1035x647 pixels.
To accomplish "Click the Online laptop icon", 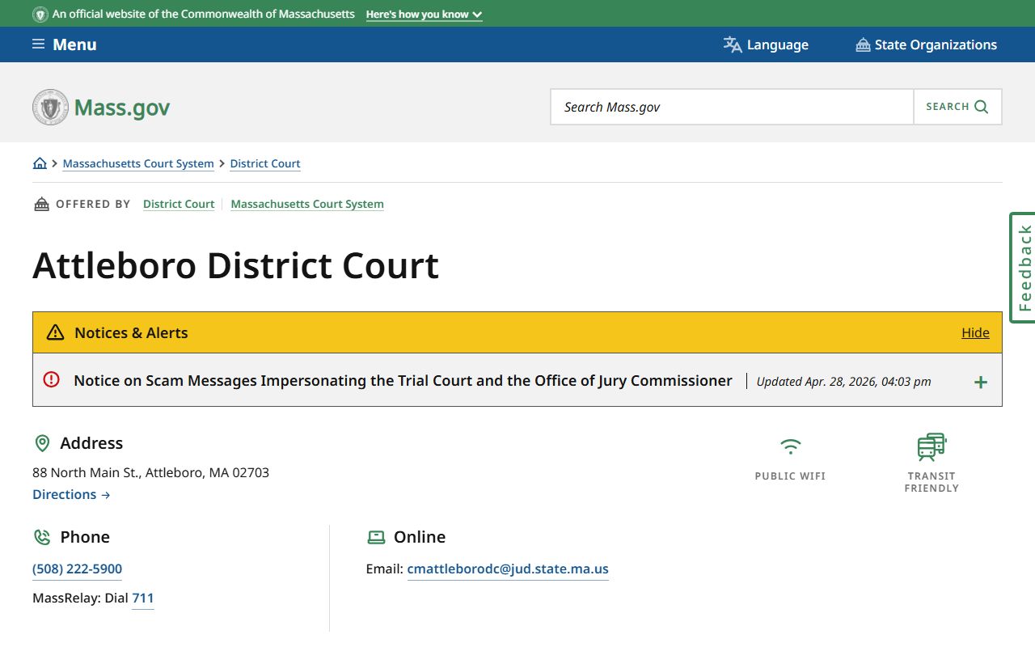I will pos(376,537).
